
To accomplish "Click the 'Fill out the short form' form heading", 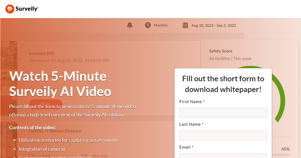I will 223,84.
